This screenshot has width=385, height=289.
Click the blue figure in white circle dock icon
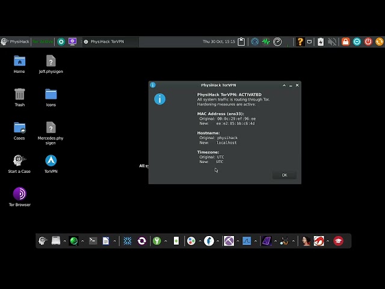point(209,241)
